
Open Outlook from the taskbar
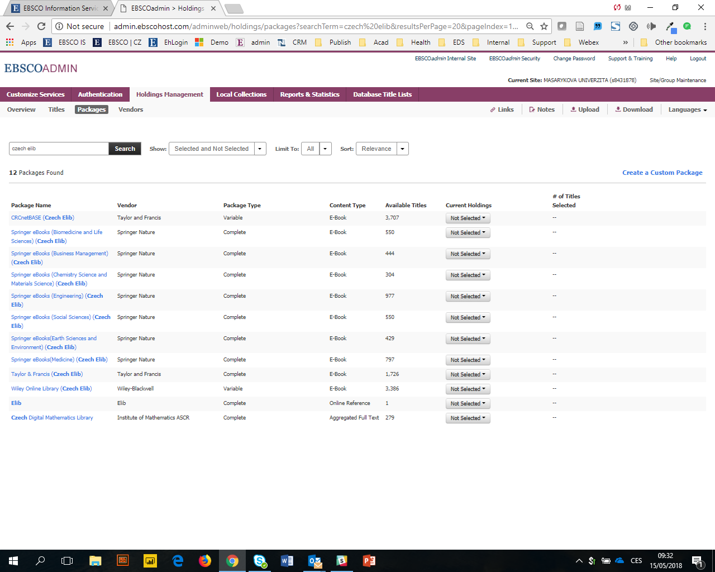pos(314,561)
